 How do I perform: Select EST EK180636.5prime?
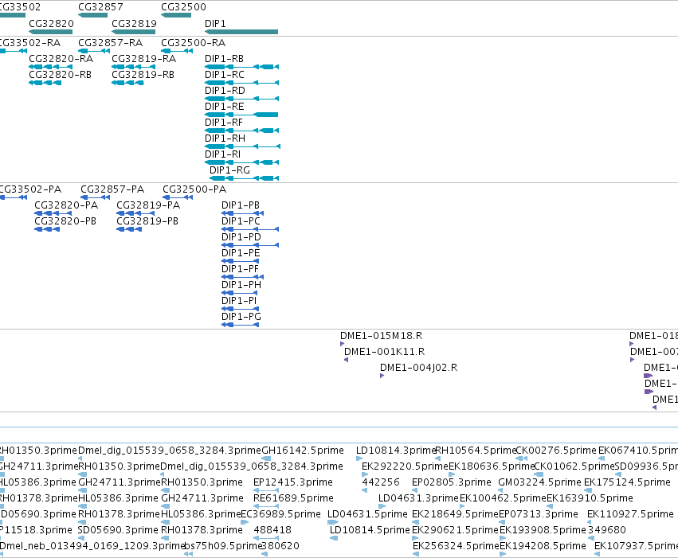(492, 466)
